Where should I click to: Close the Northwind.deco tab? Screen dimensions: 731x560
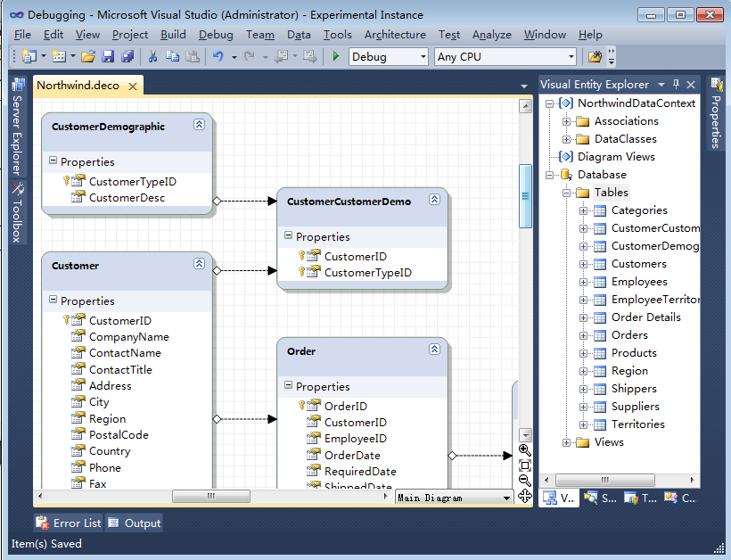click(x=133, y=86)
